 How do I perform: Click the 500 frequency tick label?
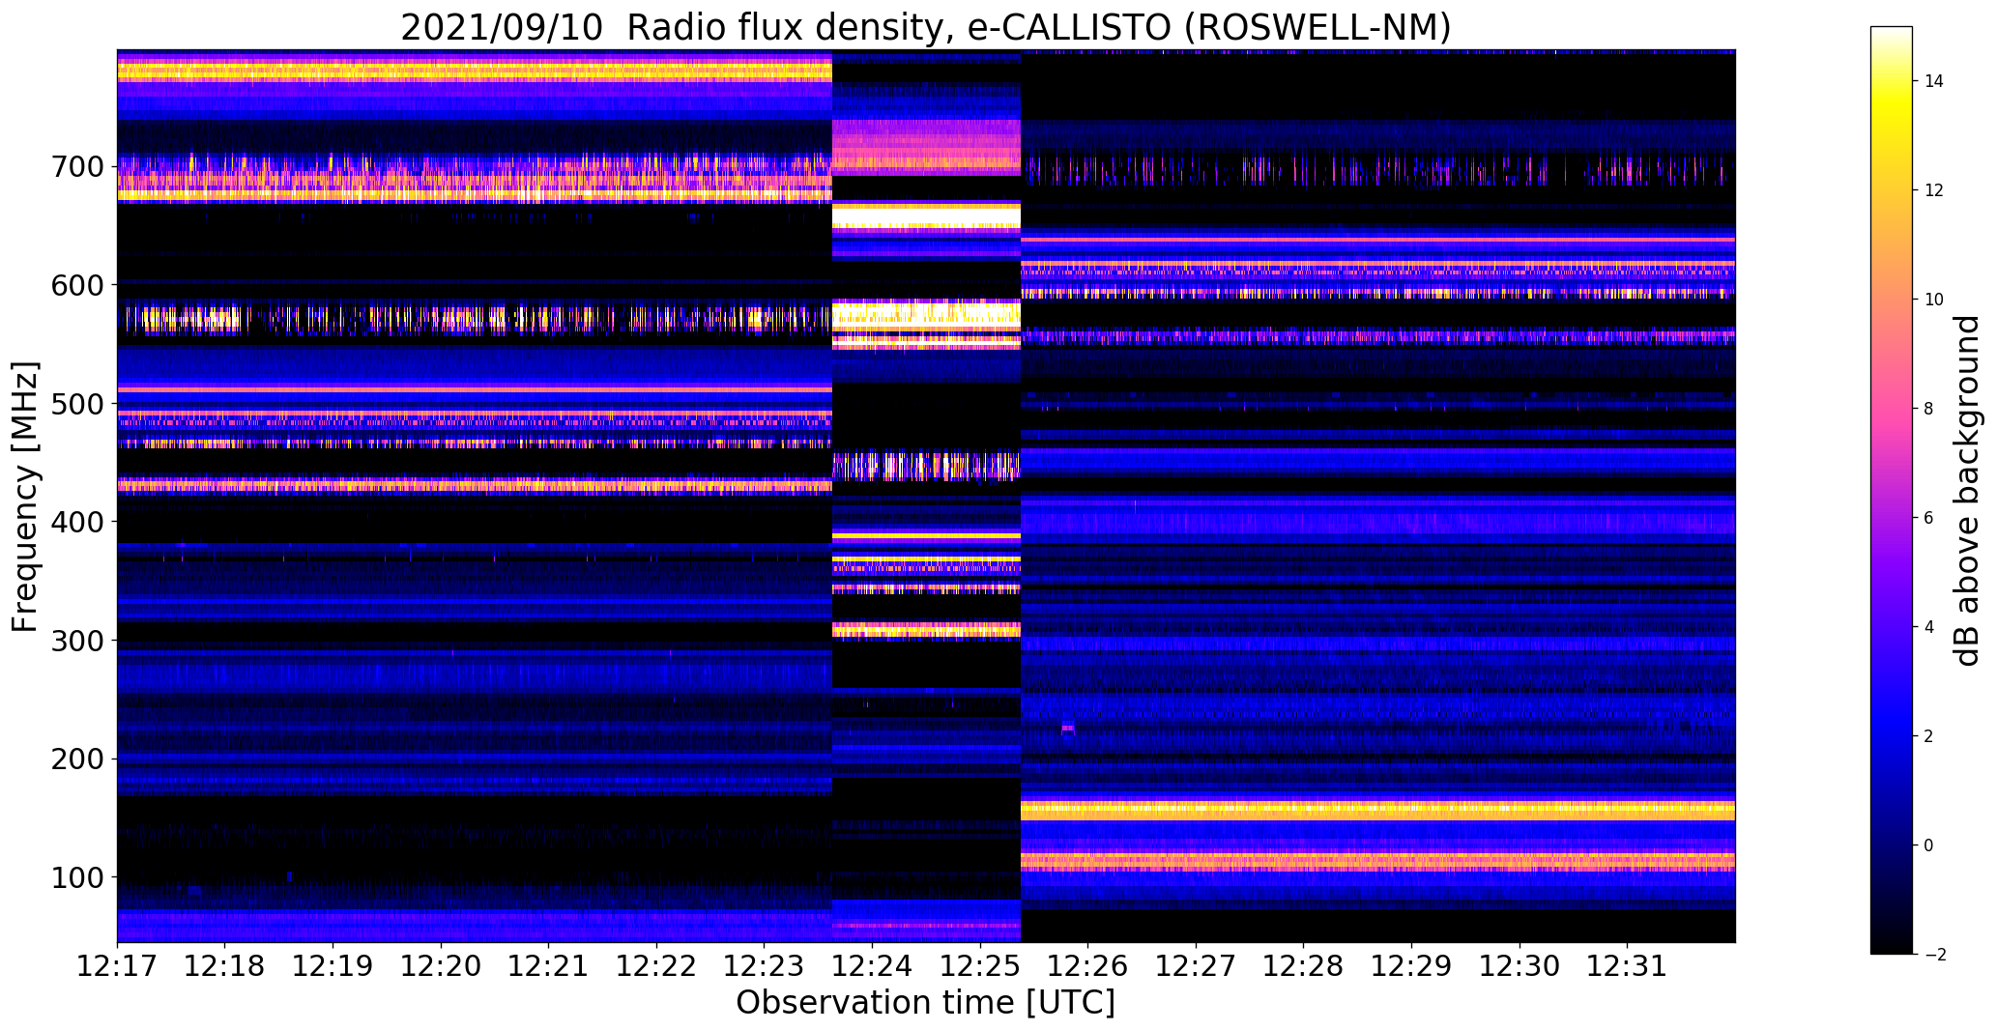[75, 404]
